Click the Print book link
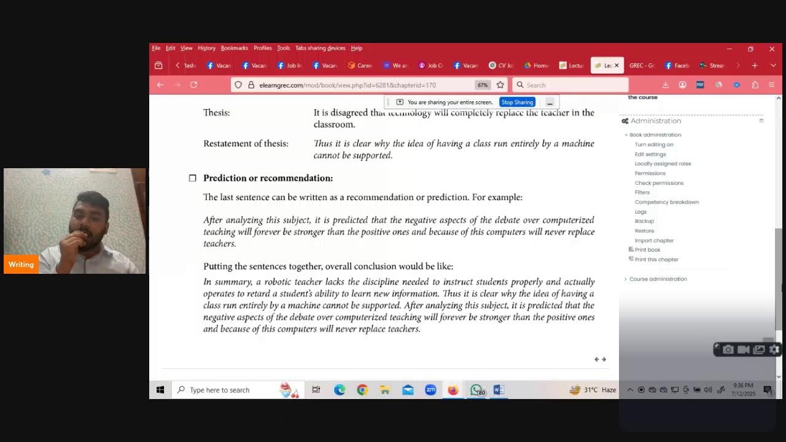 pos(647,250)
